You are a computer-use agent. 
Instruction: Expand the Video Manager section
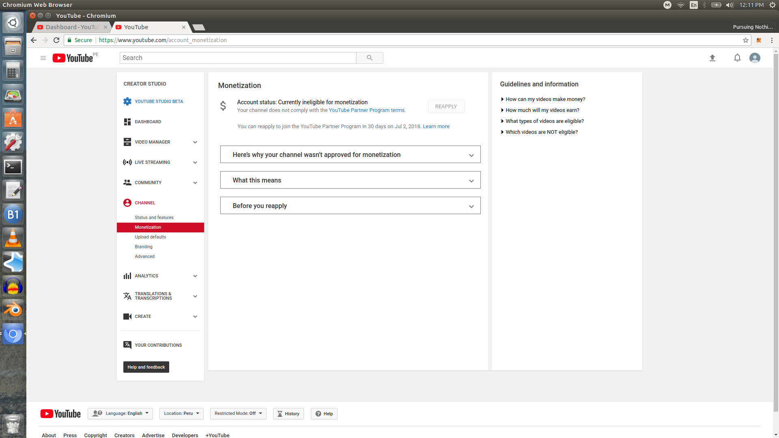point(195,142)
